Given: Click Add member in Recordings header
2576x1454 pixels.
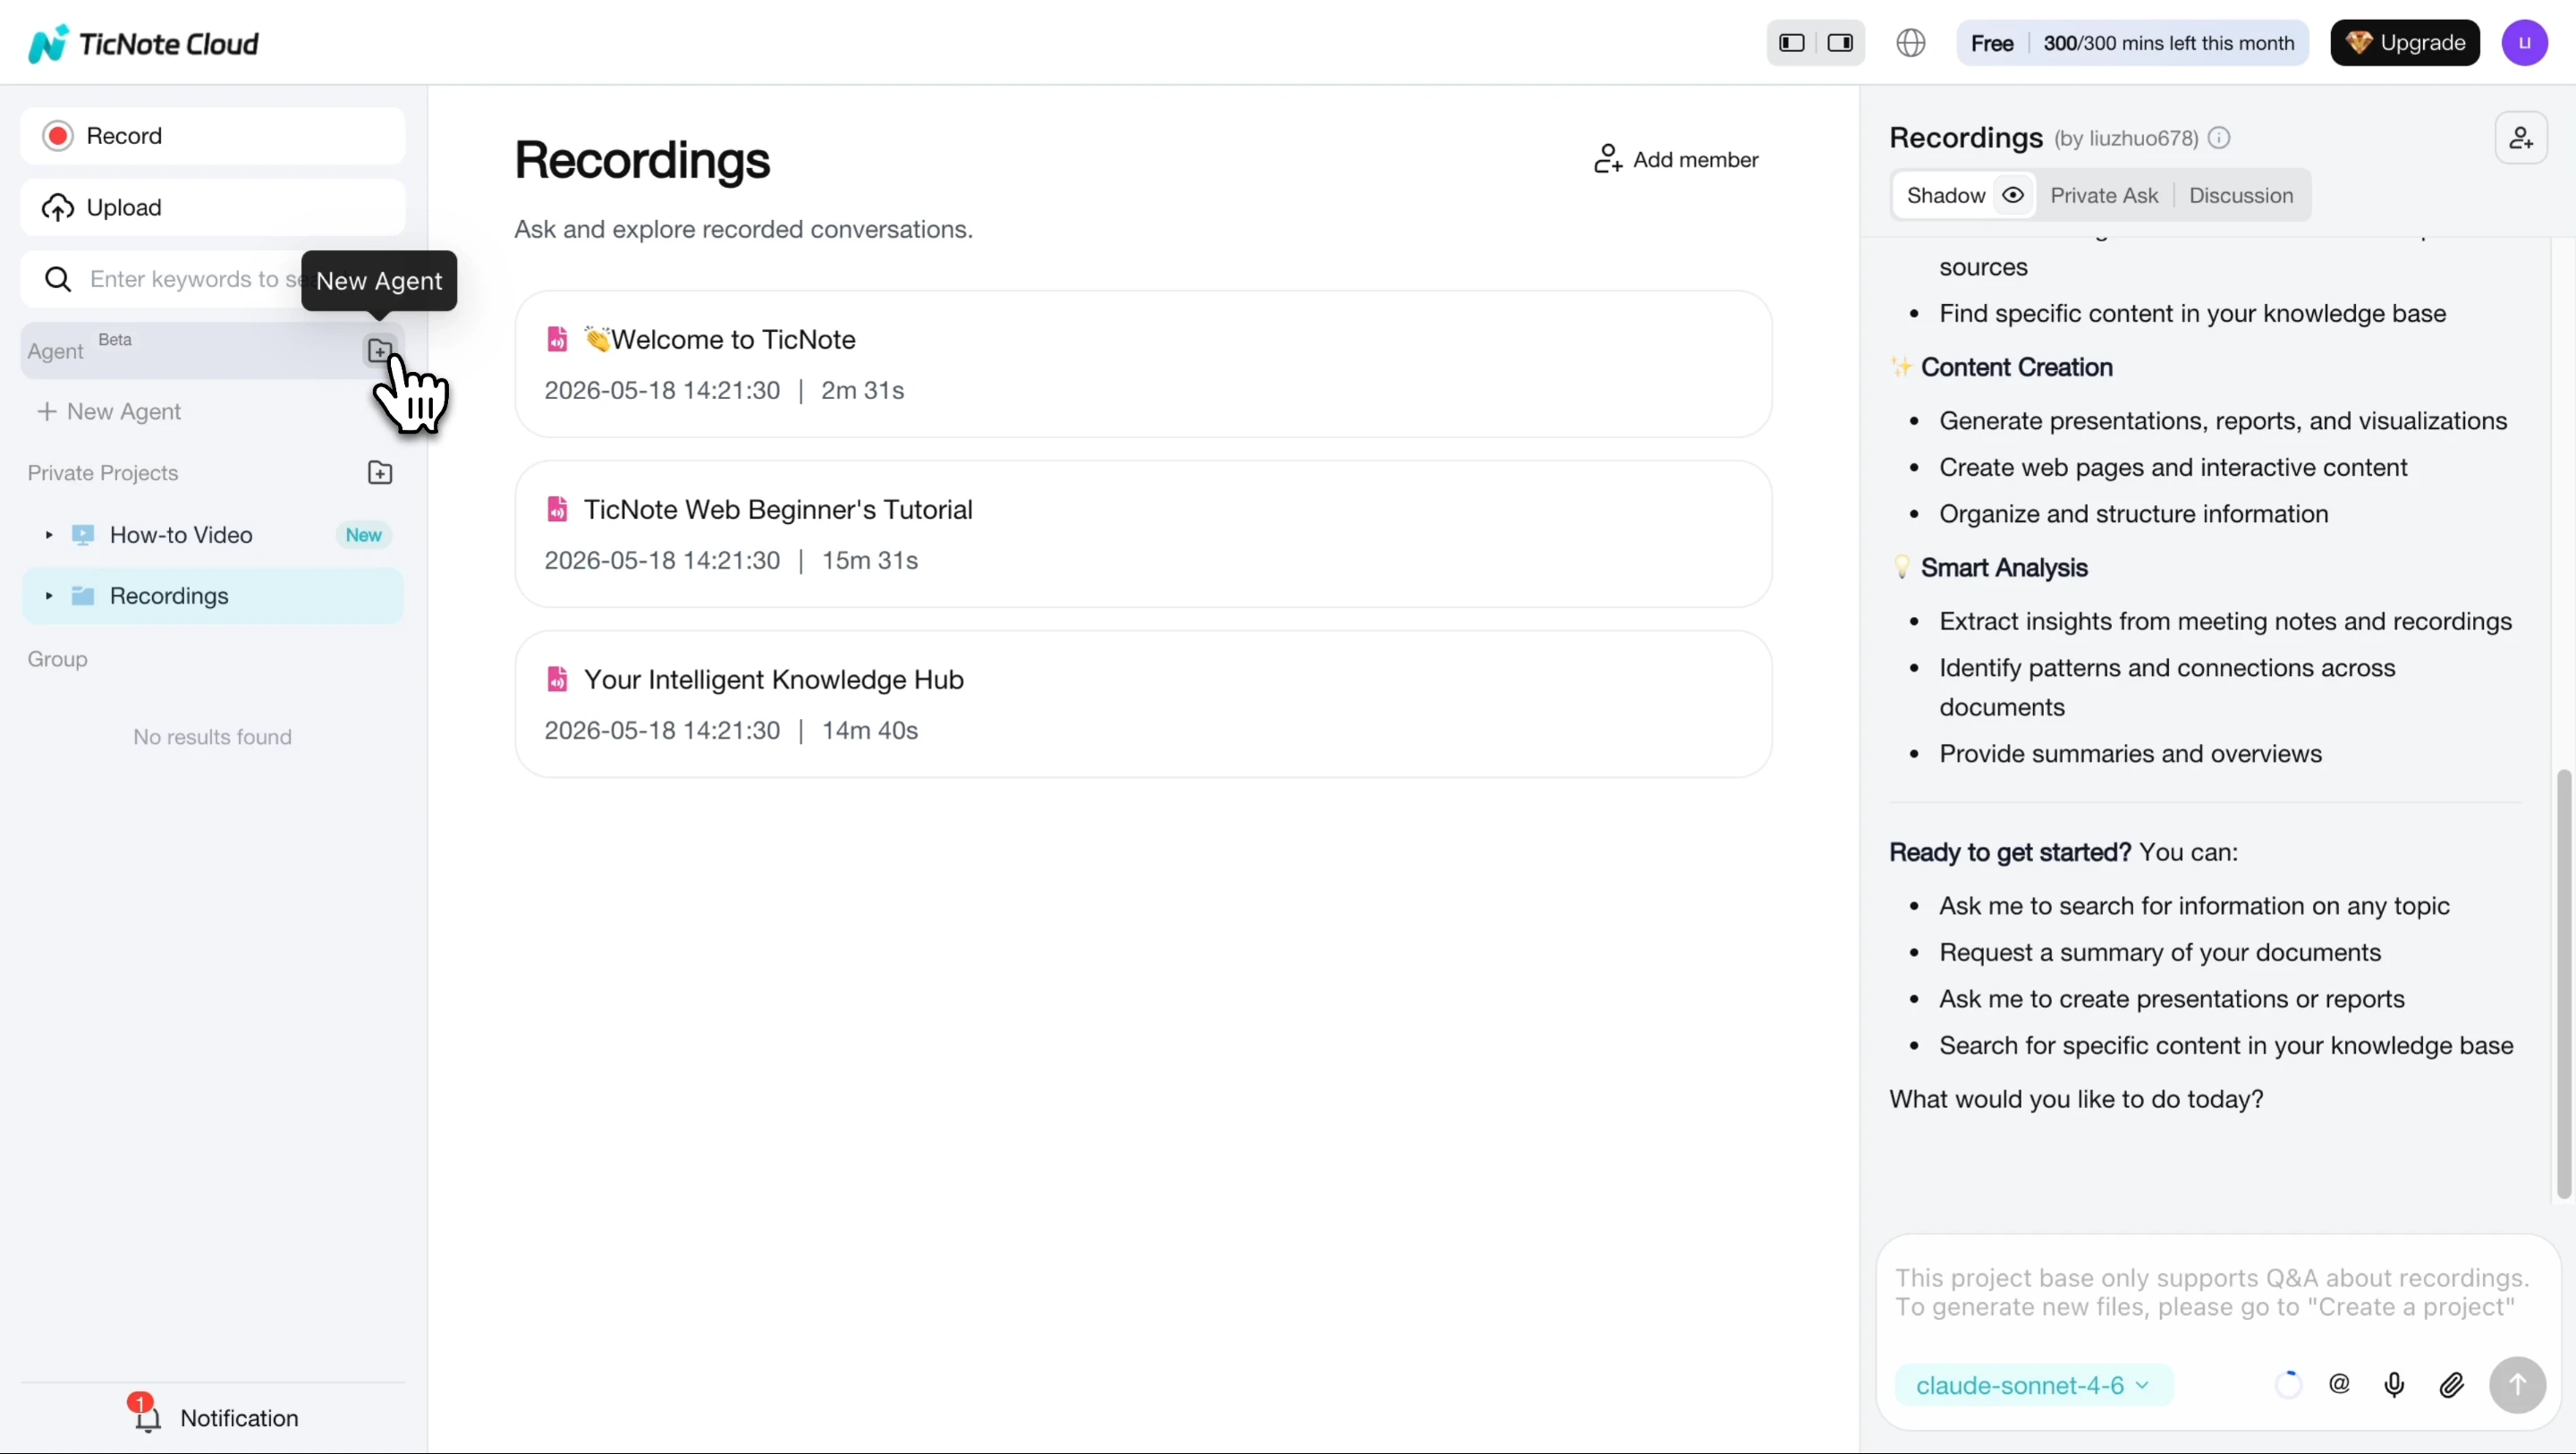Looking at the screenshot, I should pos(1676,160).
